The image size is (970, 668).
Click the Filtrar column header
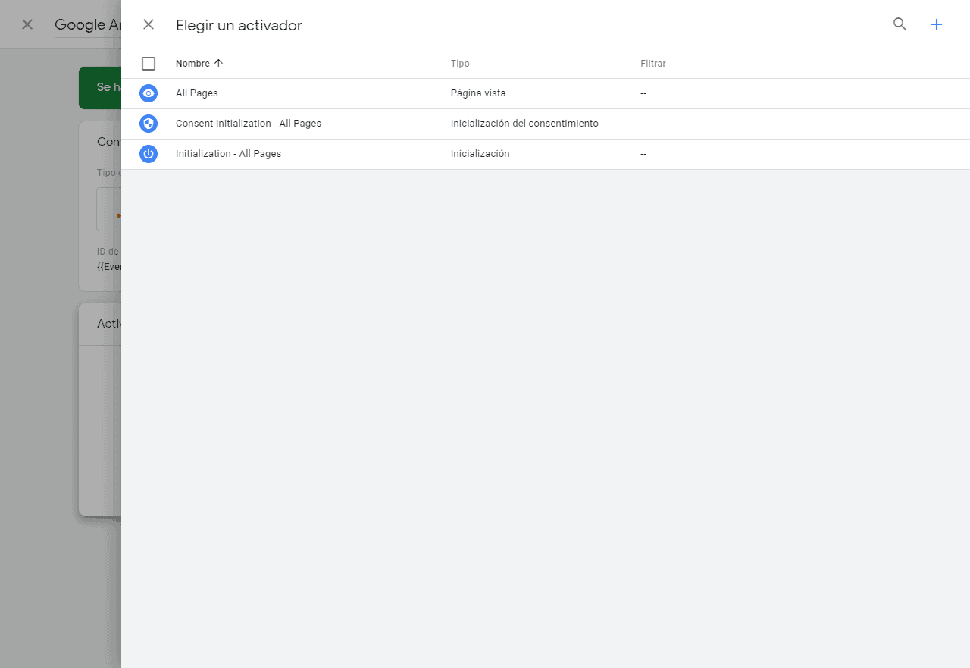(x=652, y=64)
